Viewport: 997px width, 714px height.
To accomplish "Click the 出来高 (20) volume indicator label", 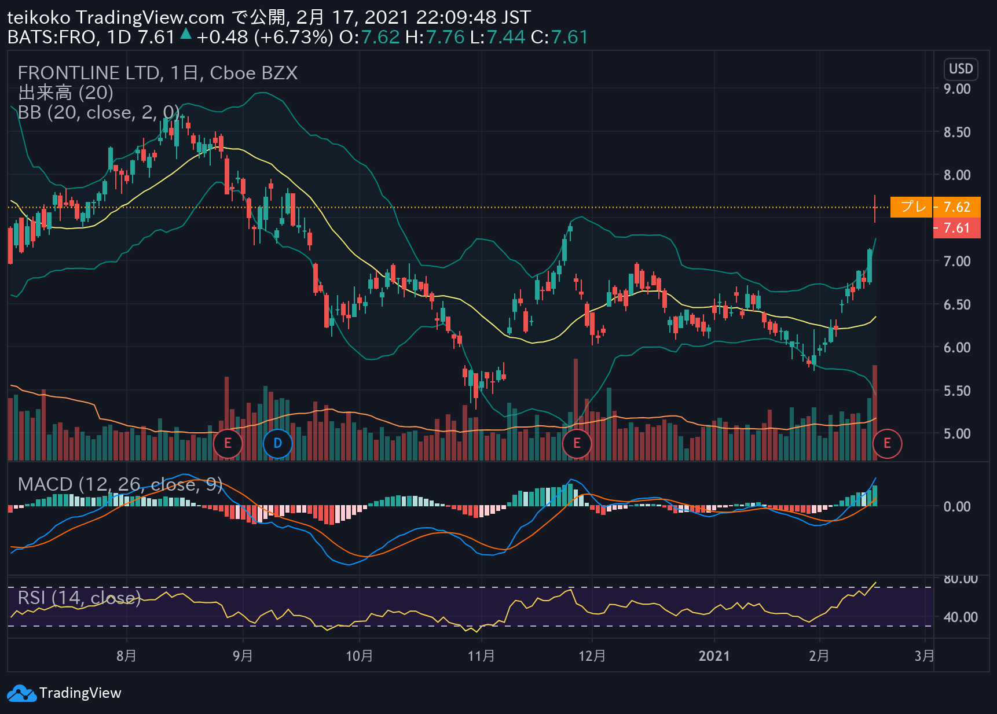I will 65,93.
